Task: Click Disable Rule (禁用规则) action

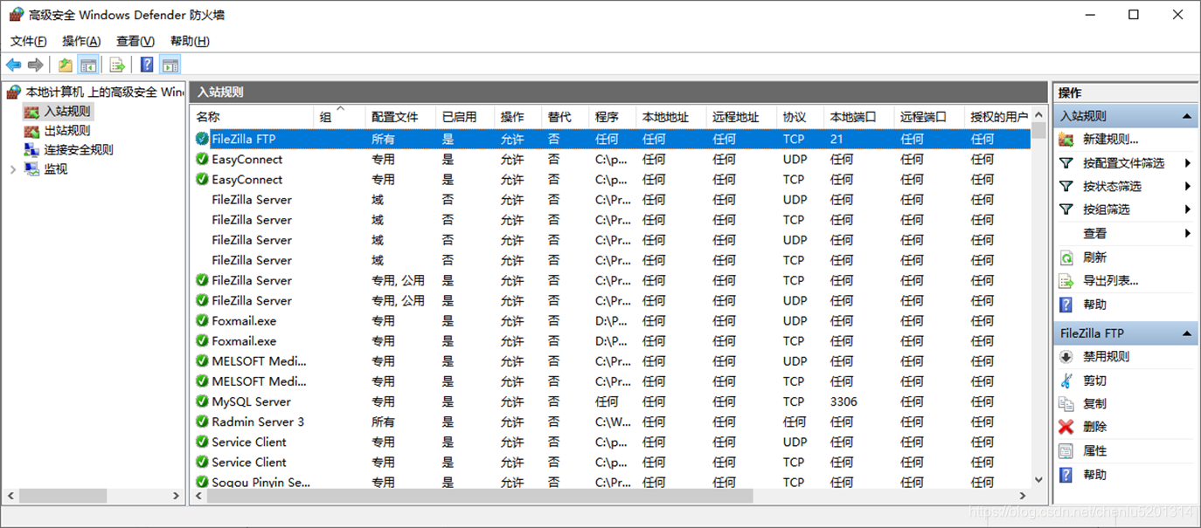Action: click(x=1106, y=357)
